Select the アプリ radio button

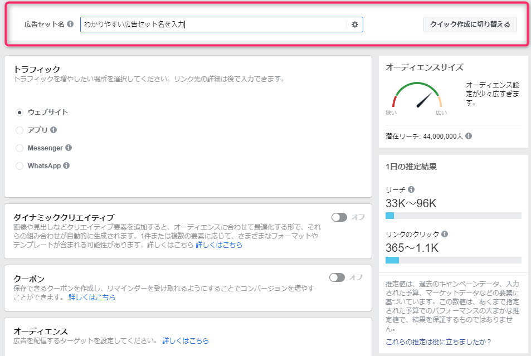coord(20,130)
